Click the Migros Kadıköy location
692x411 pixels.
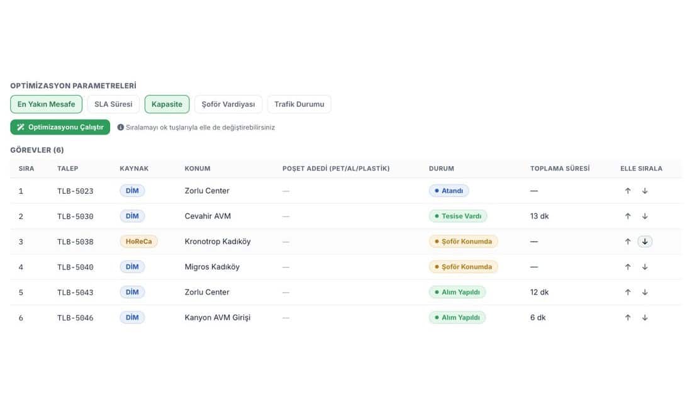coord(212,267)
